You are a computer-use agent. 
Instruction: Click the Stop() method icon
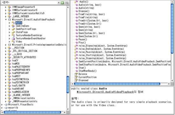click(x=77, y=68)
